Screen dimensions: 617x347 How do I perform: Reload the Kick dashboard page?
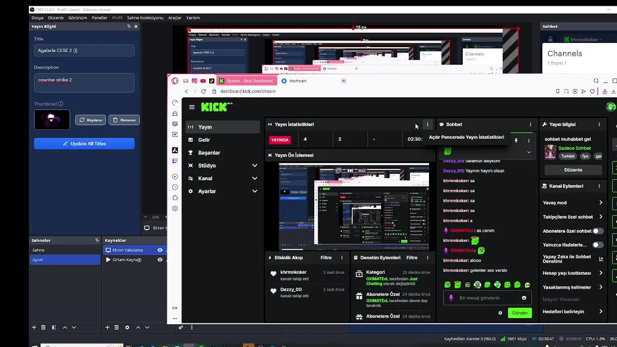[x=203, y=91]
